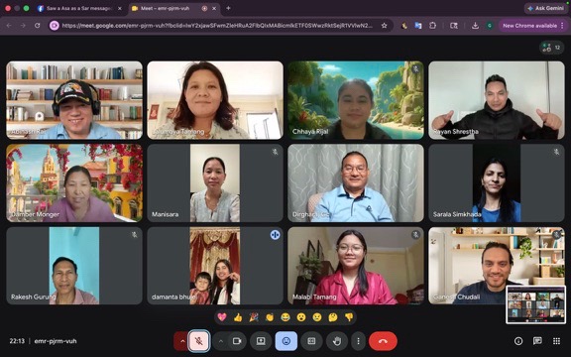Open the Chrome profile avatar
Image resolution: width=571 pixels, height=357 pixels.
[x=490, y=26]
